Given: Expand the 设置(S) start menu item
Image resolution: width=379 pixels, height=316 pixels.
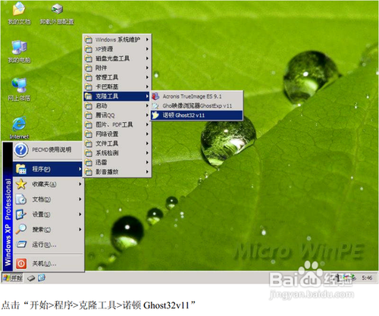Looking at the screenshot, I should [x=48, y=214].
